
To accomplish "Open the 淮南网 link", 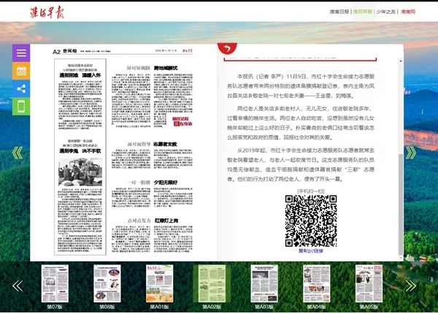I will point(407,12).
